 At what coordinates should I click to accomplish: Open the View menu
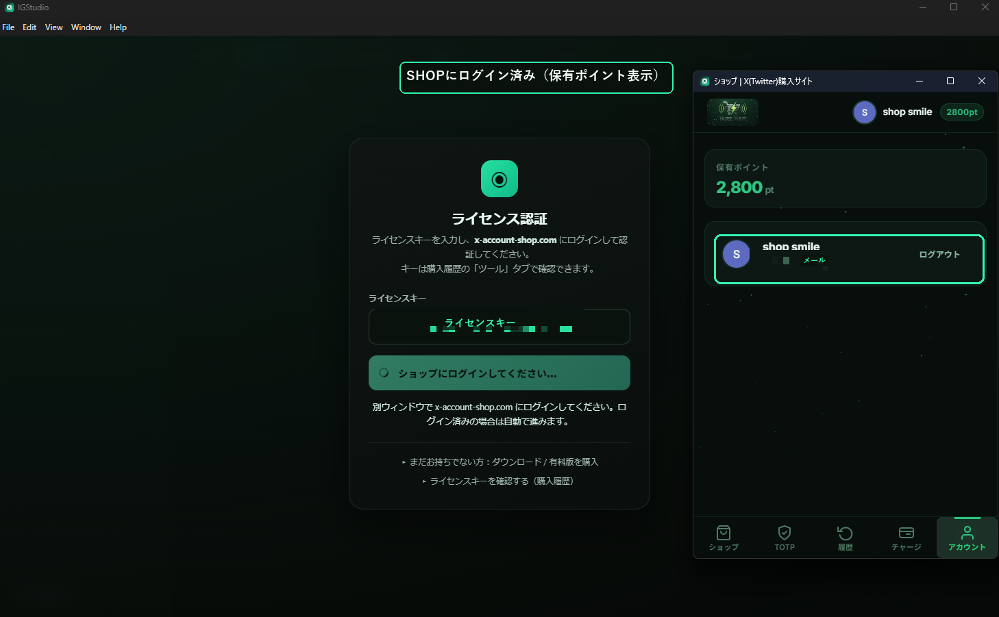tap(54, 27)
